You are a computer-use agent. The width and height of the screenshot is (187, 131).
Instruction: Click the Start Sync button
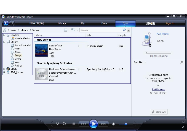click(159, 112)
